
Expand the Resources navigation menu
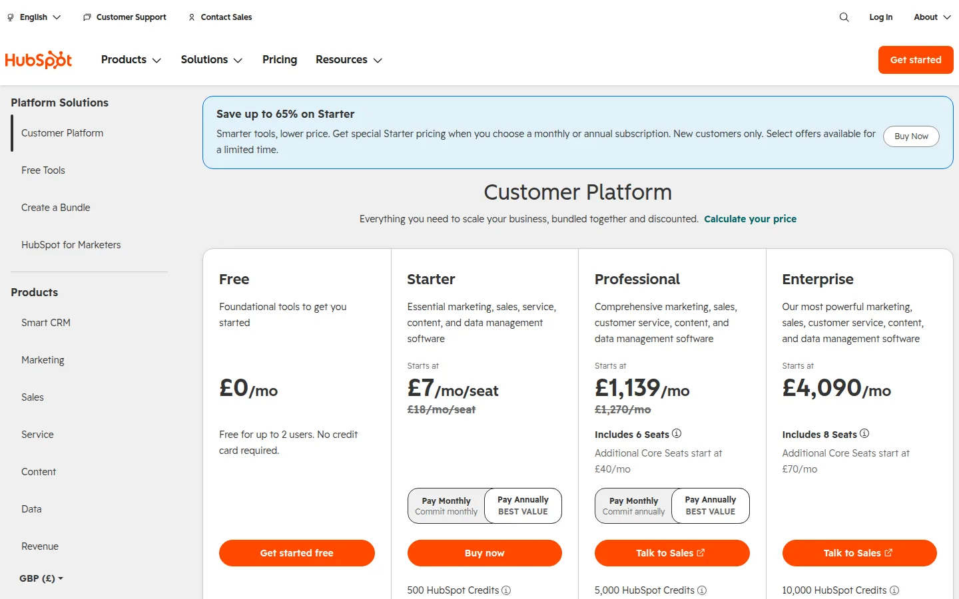(x=349, y=60)
